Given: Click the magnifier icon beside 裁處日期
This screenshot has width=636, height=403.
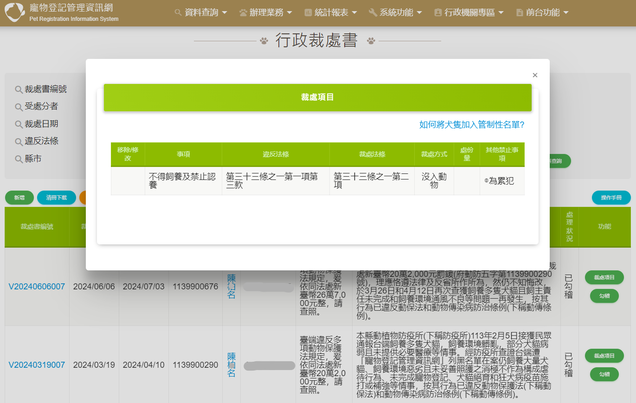Looking at the screenshot, I should pos(19,124).
